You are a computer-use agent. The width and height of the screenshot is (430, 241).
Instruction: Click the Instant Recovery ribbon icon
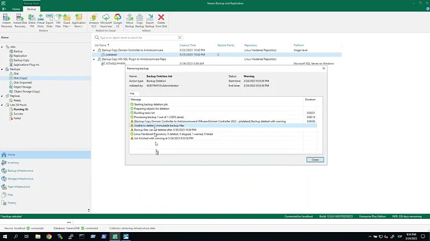(x=7, y=21)
